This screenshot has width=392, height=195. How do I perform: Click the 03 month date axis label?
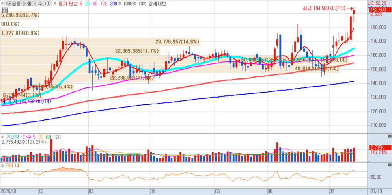click(91, 191)
